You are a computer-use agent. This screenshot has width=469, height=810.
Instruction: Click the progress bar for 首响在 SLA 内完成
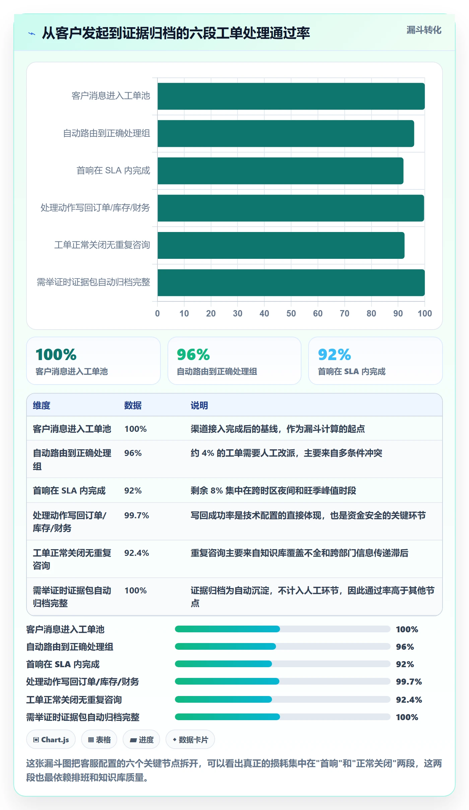[283, 664]
